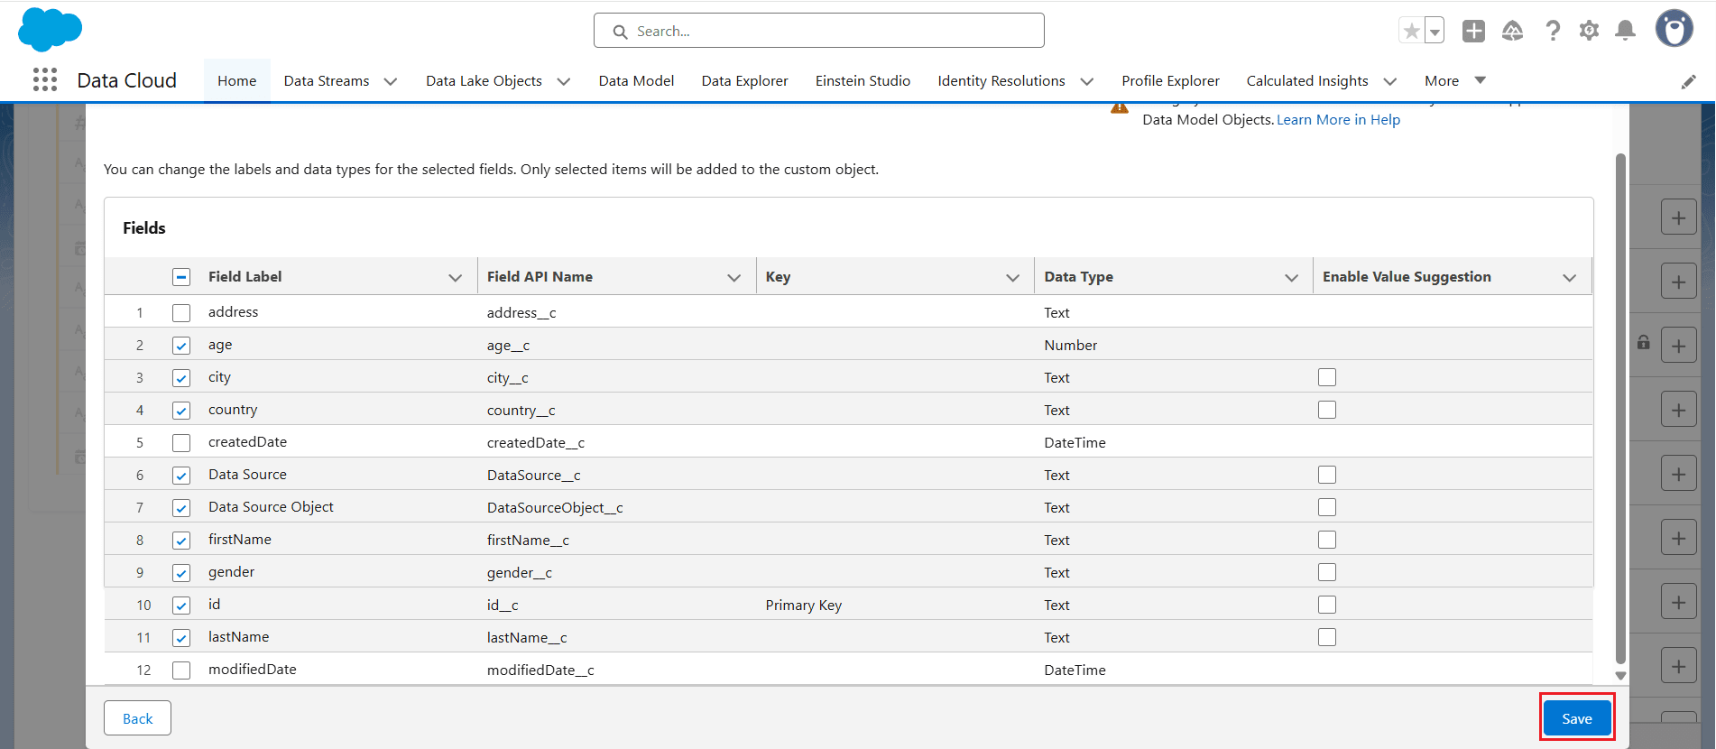Uncheck the age field checkbox
Image resolution: width=1716 pixels, height=749 pixels.
[x=181, y=346]
